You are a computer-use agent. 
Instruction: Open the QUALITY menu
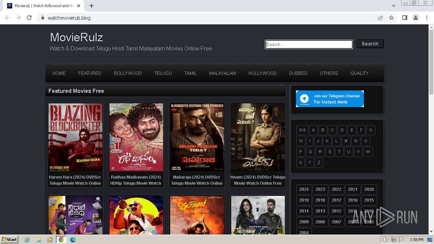pos(359,73)
